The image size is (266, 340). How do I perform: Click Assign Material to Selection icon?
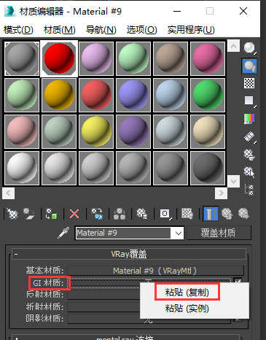[x=52, y=214]
